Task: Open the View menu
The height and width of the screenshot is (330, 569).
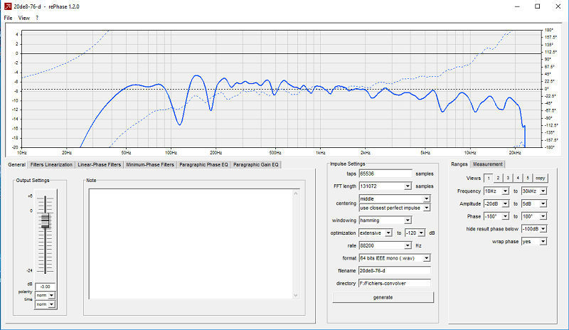Action: click(24, 18)
